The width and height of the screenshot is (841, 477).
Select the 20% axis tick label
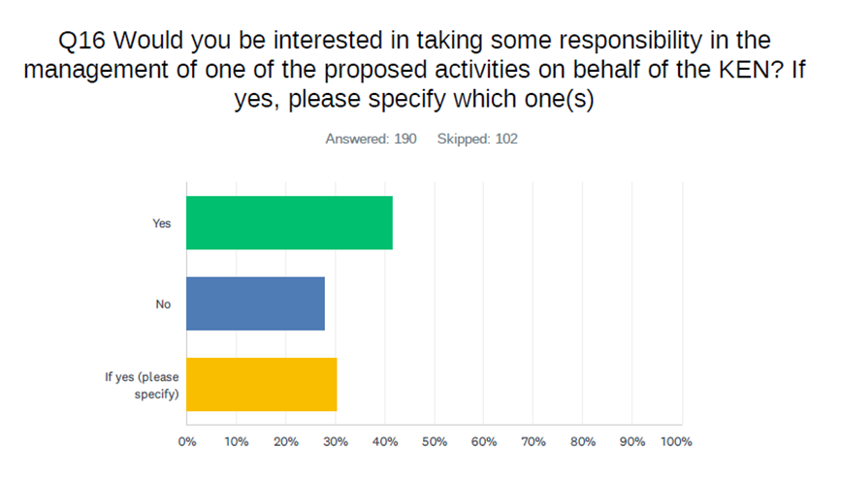[285, 442]
